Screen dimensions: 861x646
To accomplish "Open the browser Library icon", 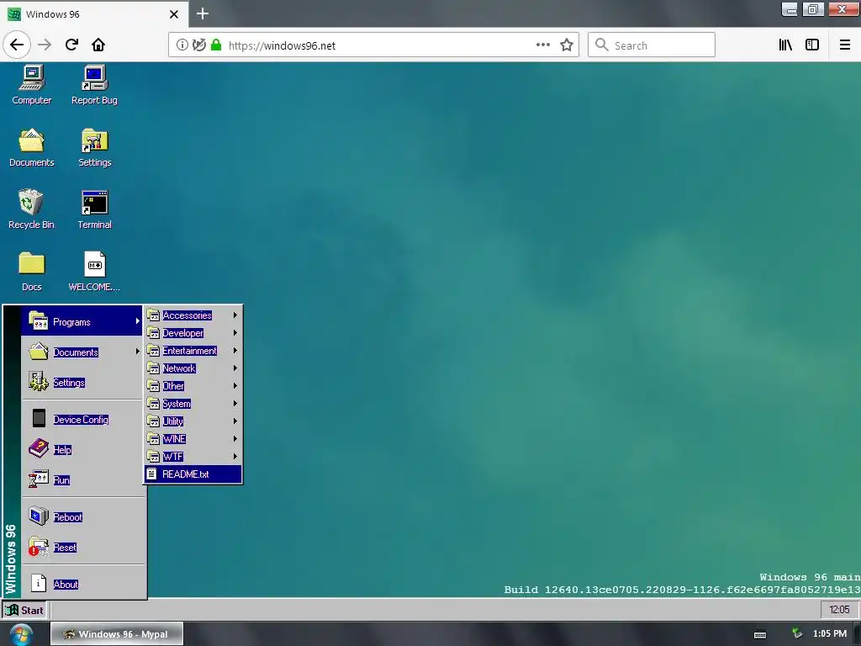I will point(785,45).
